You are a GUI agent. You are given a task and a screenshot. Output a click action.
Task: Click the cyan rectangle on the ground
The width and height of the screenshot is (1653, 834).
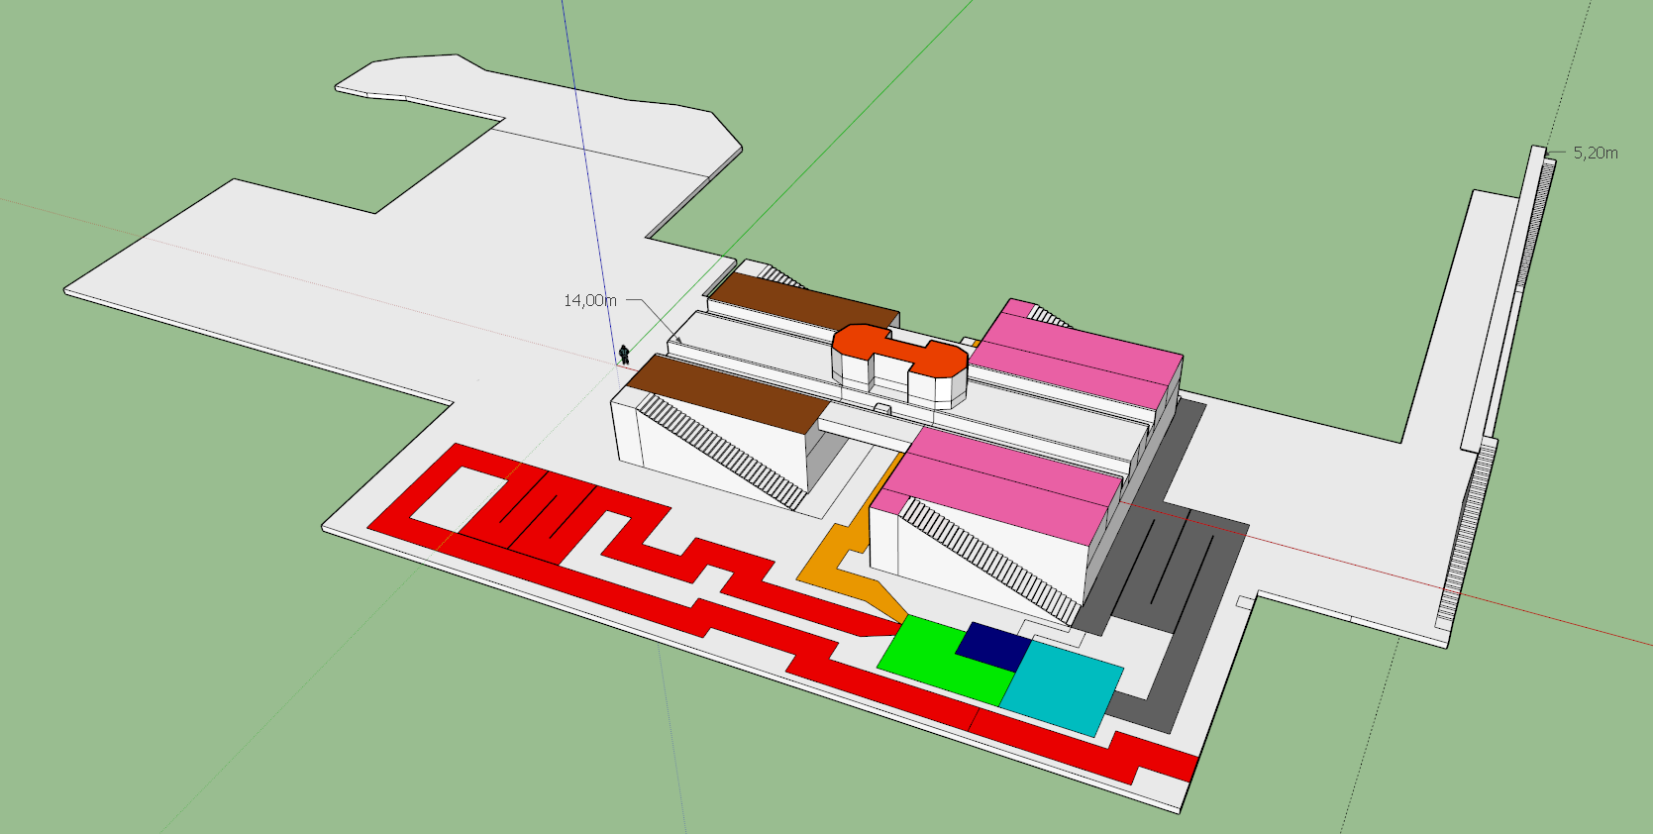1062,687
